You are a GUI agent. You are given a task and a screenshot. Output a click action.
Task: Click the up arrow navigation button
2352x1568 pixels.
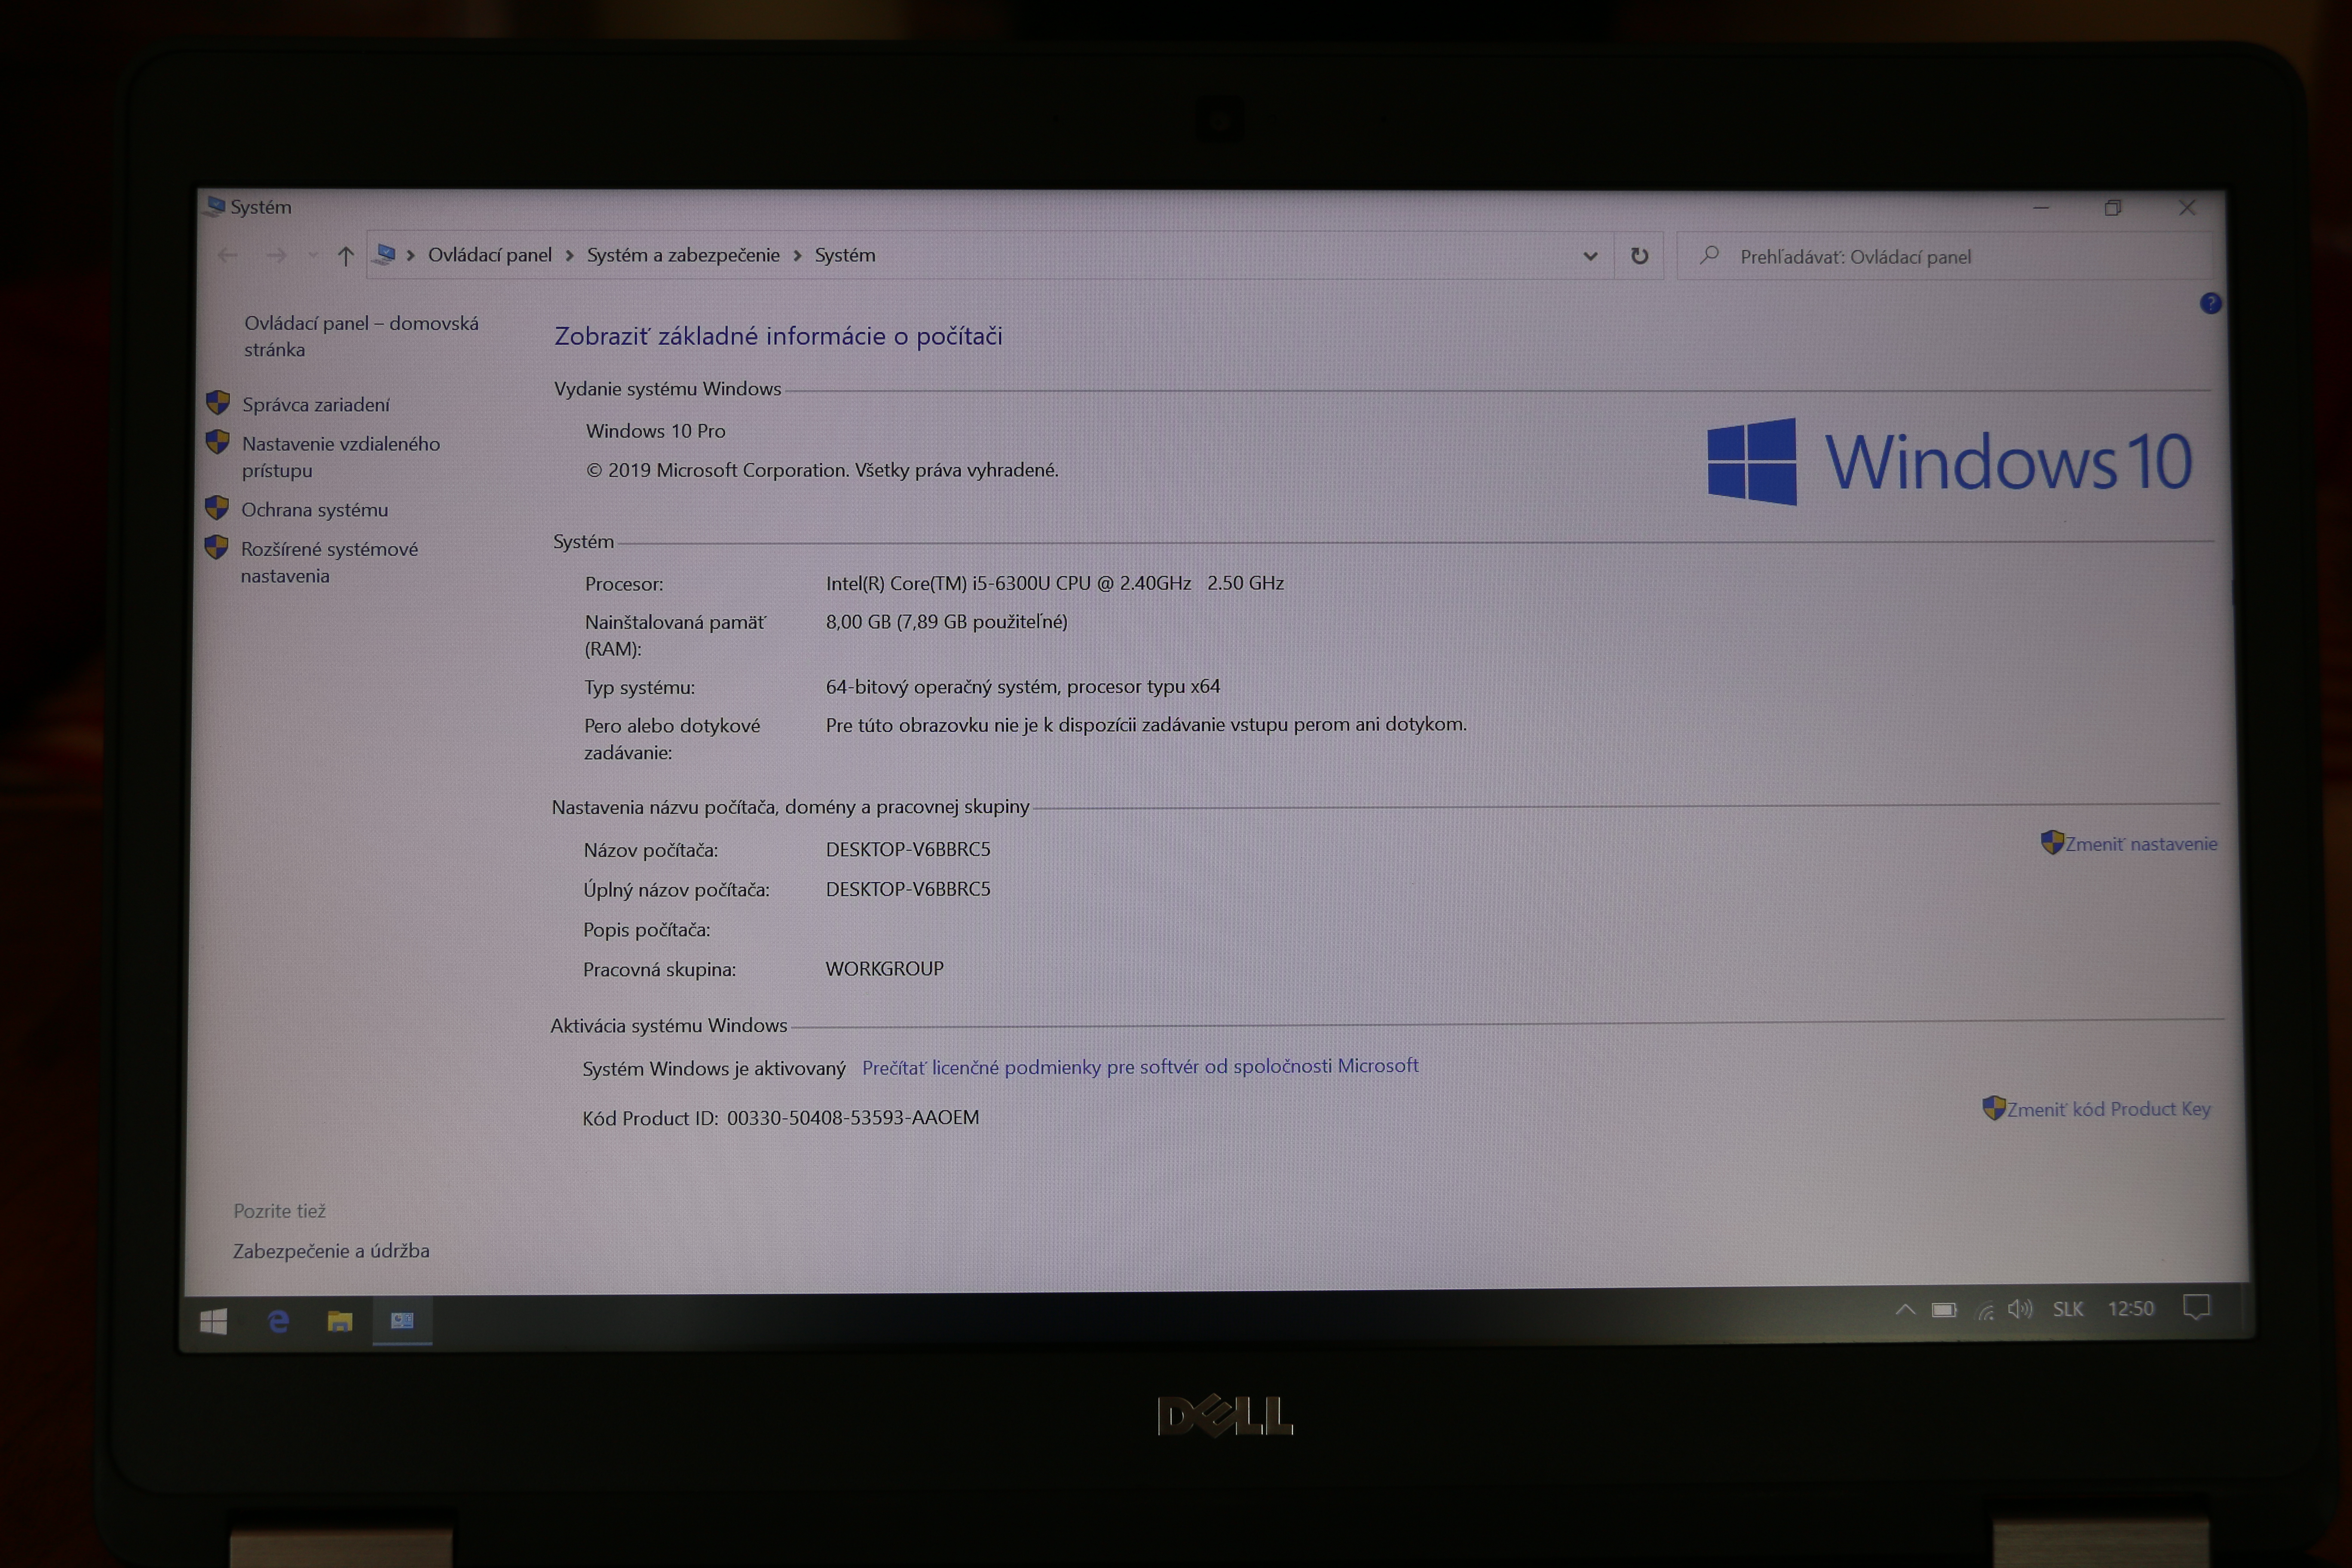[346, 256]
